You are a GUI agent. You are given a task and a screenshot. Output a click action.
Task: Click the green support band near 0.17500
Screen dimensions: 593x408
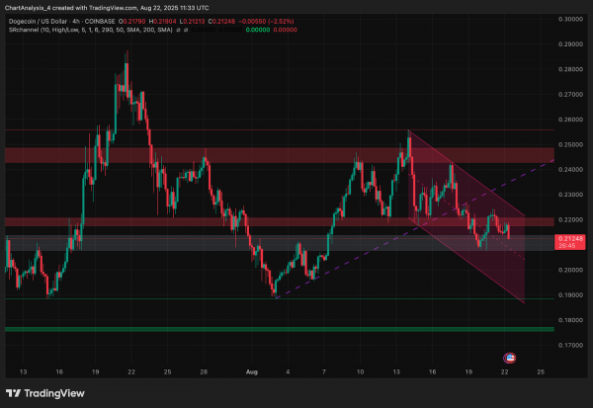pos(280,329)
